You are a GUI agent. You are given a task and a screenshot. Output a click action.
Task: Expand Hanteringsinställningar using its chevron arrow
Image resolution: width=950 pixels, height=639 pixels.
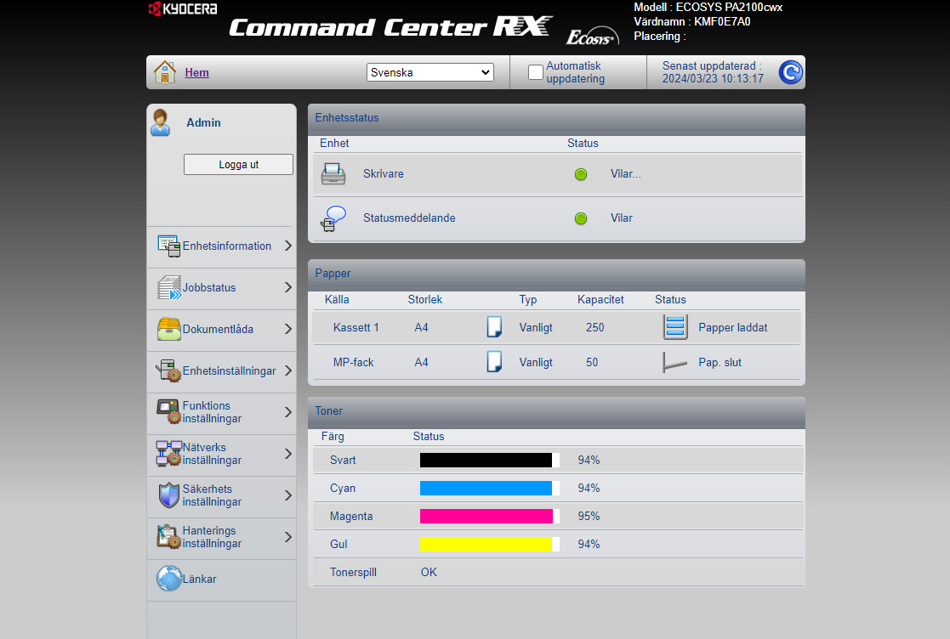pyautogui.click(x=287, y=537)
